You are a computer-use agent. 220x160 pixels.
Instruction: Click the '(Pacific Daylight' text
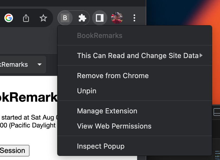click(32, 125)
